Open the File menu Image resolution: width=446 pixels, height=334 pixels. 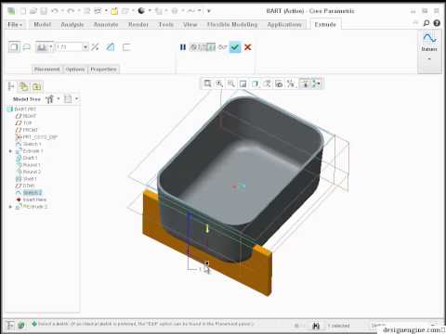pyautogui.click(x=15, y=24)
